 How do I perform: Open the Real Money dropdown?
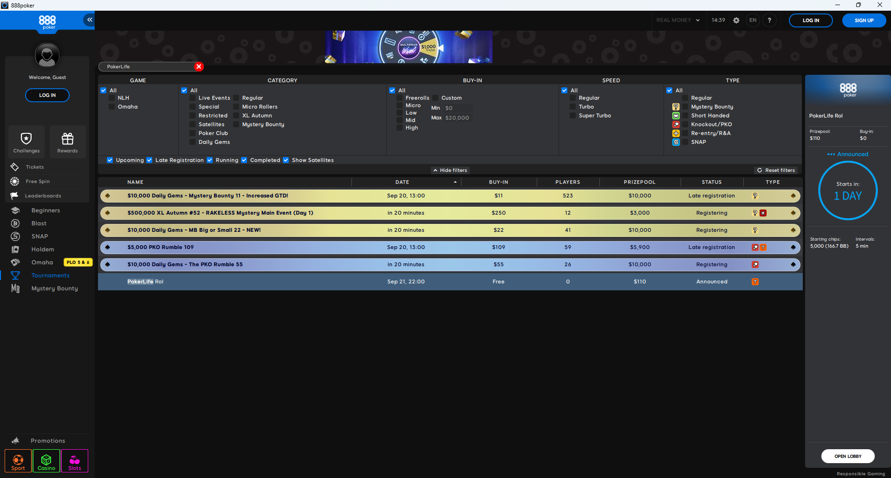[x=677, y=20]
